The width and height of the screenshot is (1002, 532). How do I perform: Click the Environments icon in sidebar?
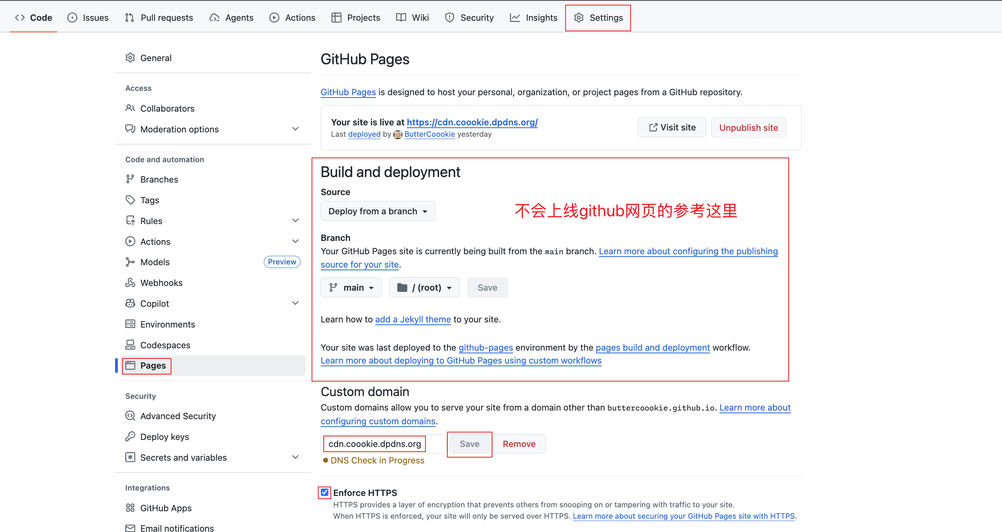point(130,324)
